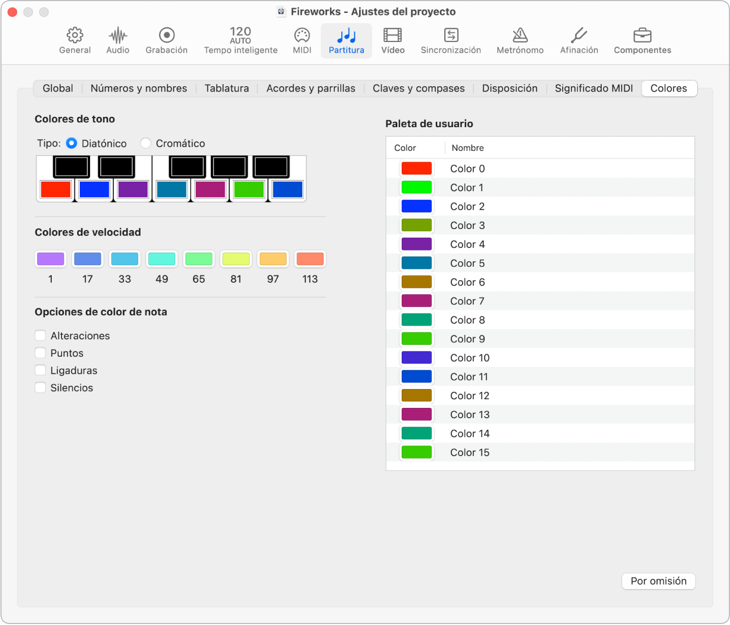The image size is (730, 625).
Task: Go to Claves y compases tab
Action: coord(418,88)
